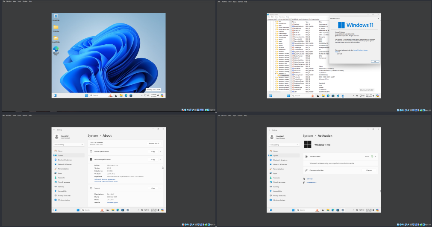Click Start button in Registry VM taskbar

pos(288,96)
